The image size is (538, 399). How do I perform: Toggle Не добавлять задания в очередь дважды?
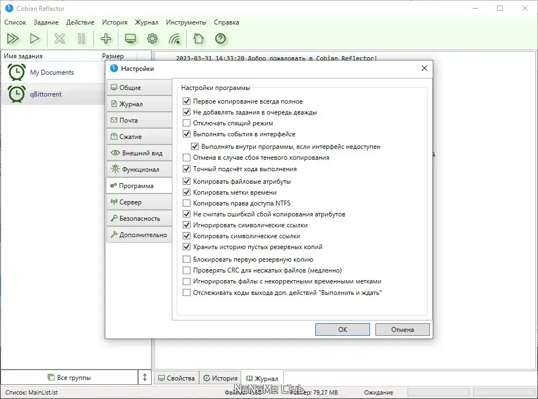coord(187,112)
